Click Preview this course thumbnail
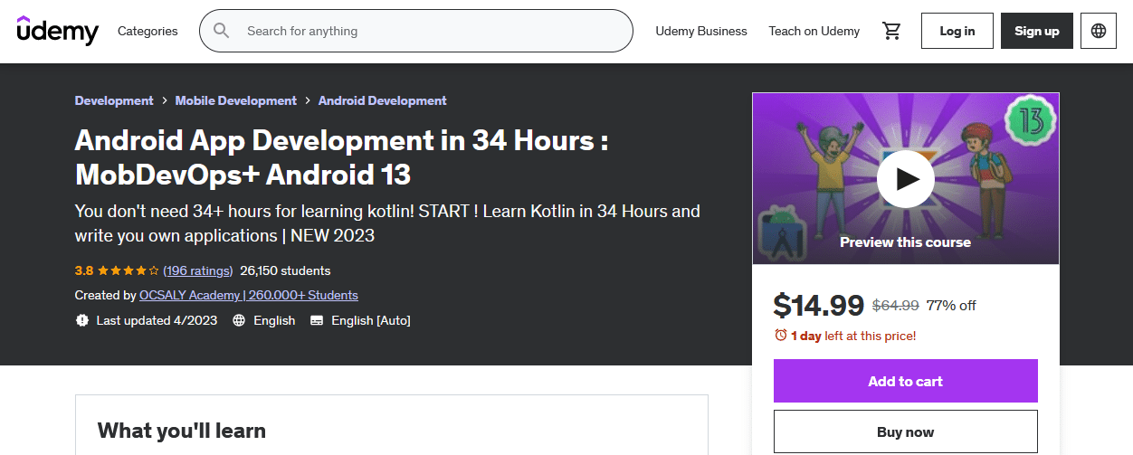This screenshot has width=1133, height=455. [x=906, y=178]
